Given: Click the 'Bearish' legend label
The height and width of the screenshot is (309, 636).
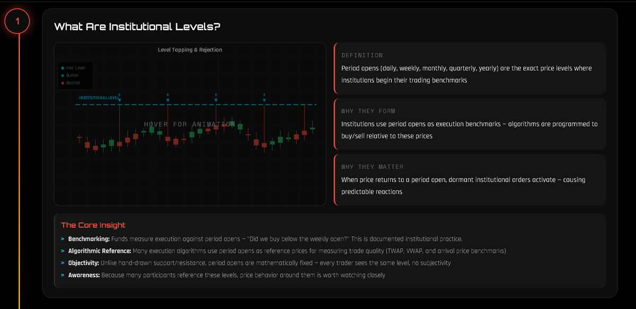Looking at the screenshot, I should point(73,83).
